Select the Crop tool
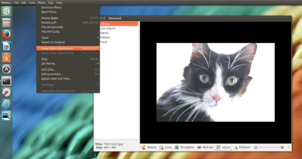The image size is (302, 159). [x=165, y=147]
